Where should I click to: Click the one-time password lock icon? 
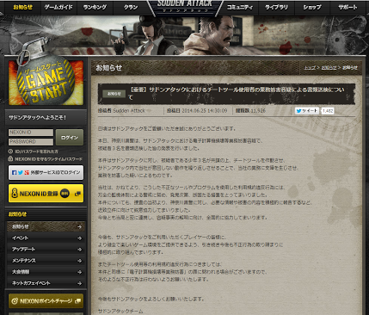pyautogui.click(x=10, y=158)
